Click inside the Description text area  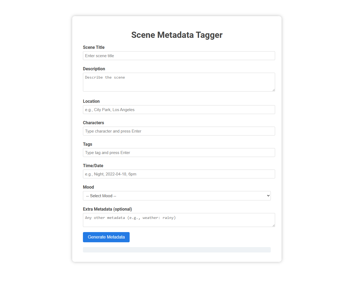[x=179, y=82]
